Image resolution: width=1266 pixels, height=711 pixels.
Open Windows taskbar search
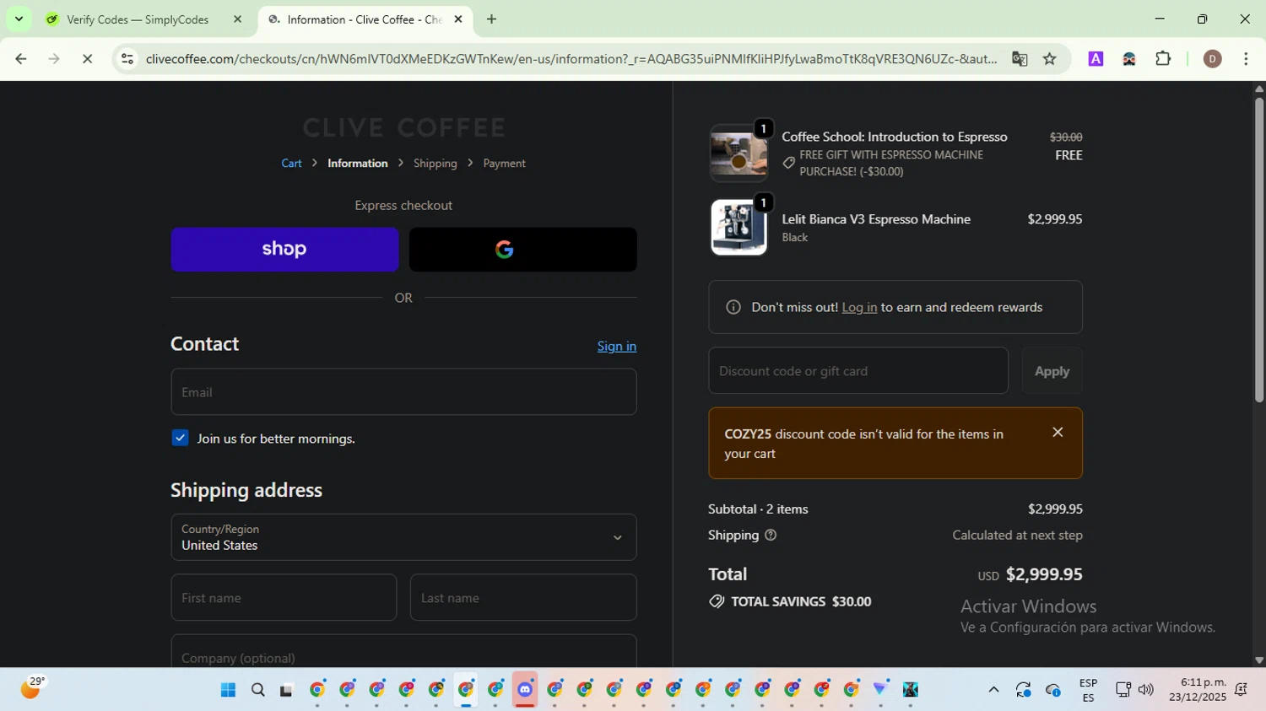(257, 690)
